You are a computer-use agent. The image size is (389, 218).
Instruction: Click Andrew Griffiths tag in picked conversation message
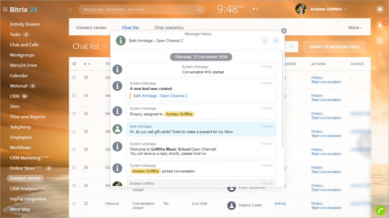(145, 171)
